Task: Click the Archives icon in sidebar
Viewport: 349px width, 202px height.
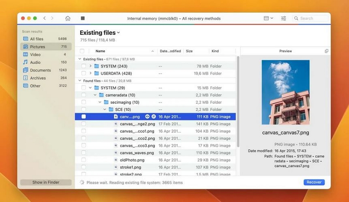Action: coord(26,78)
